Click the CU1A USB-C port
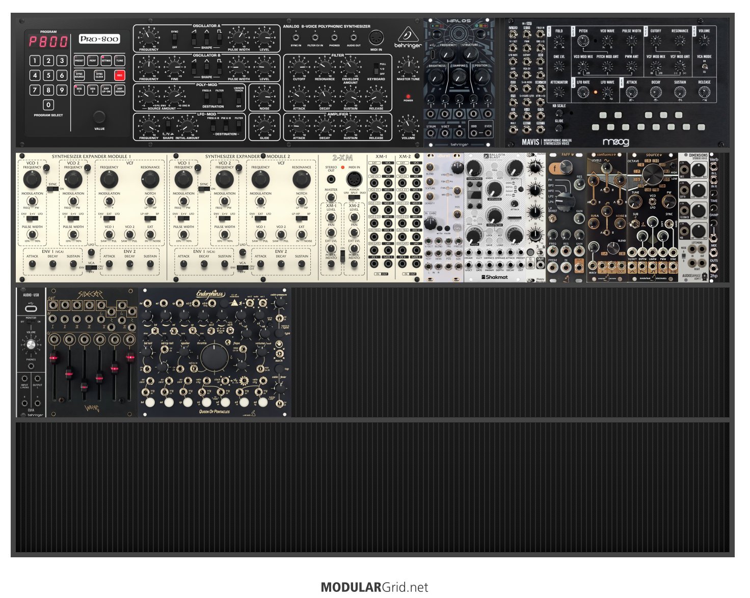Viewport: 750px width, 598px height. click(31, 308)
